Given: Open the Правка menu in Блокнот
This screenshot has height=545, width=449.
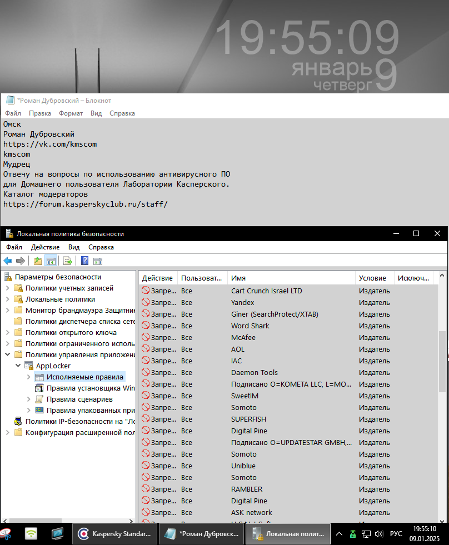Looking at the screenshot, I should pos(40,113).
